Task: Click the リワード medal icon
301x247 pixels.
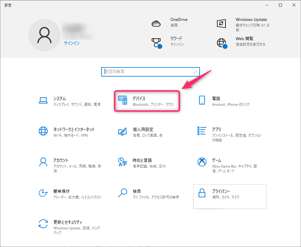Action: 157,43
